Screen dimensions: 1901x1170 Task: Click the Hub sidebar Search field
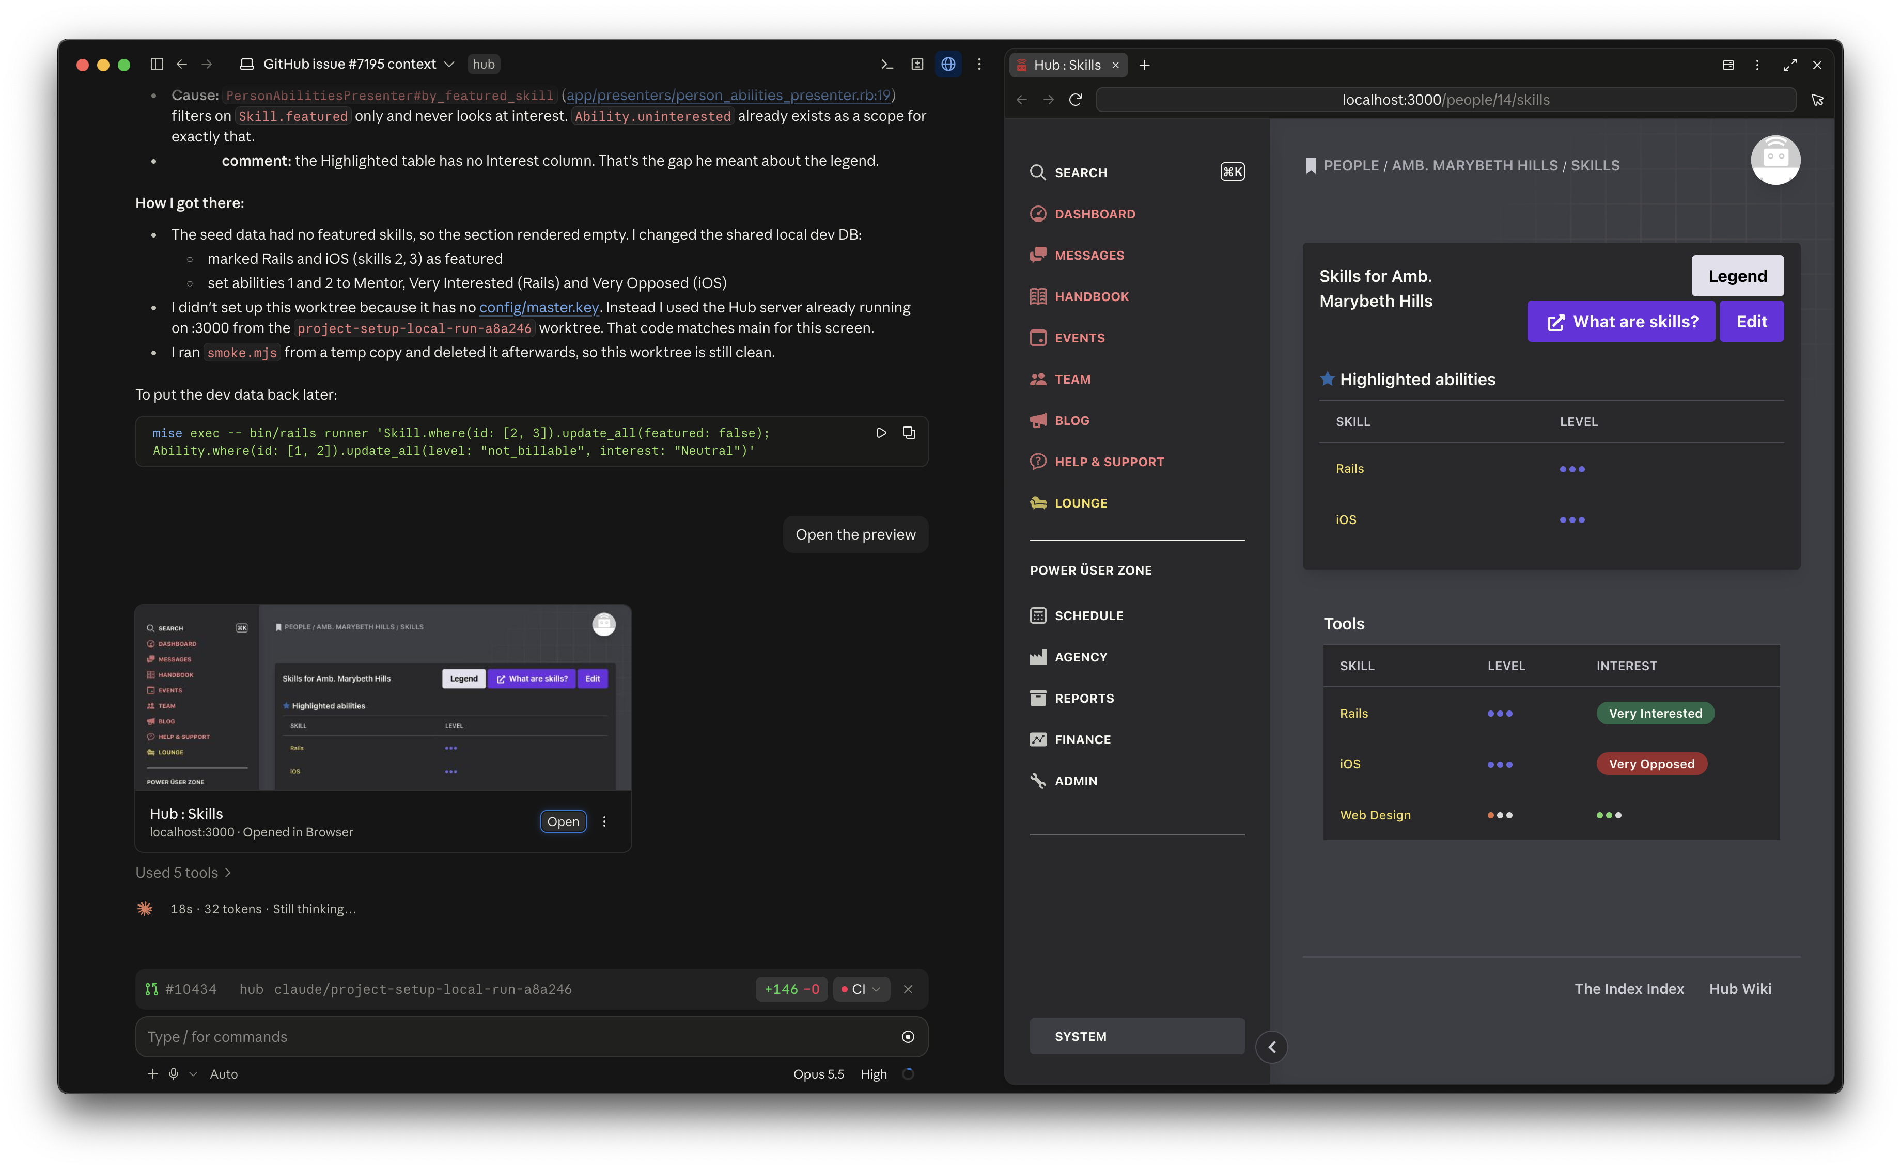[x=1137, y=172]
